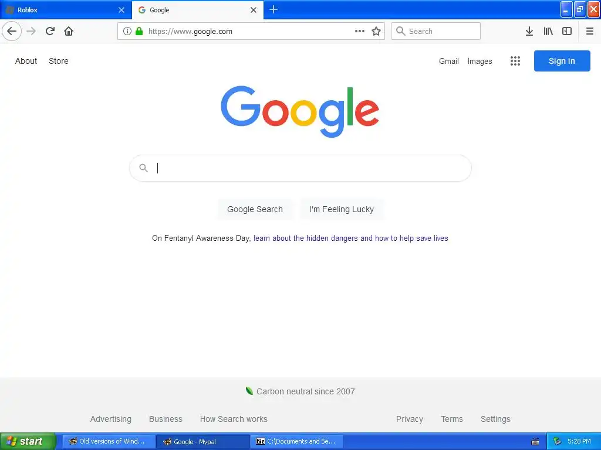The image size is (601, 450).
Task: Open Google Images link
Action: [480, 61]
